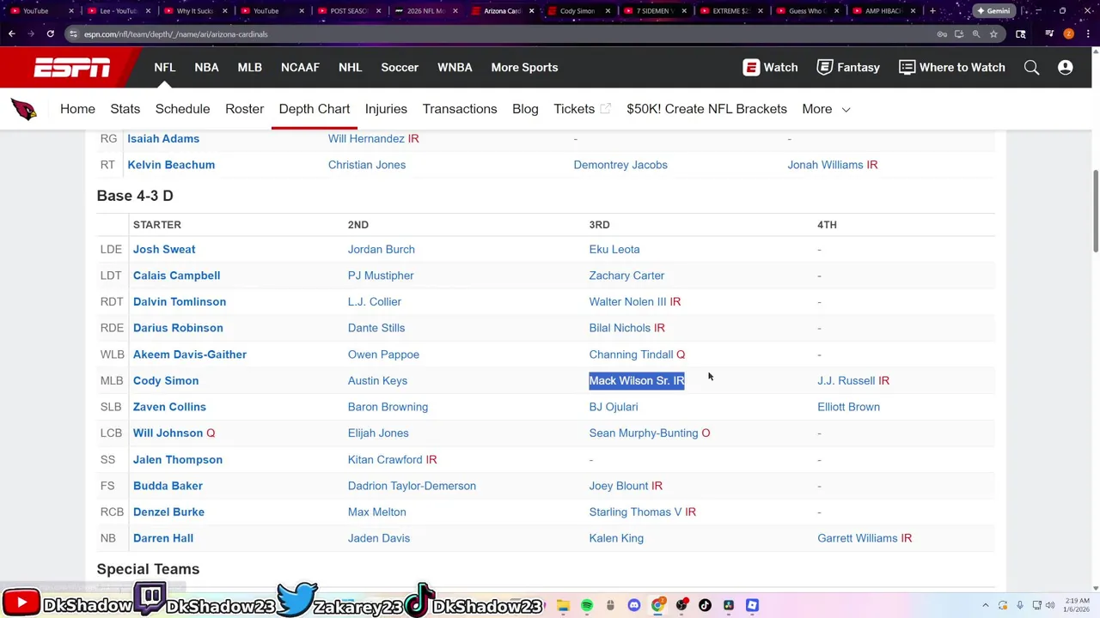Open TikTok app from the taskbar
Screen dimensions: 1100x618
pyautogui.click(x=705, y=606)
